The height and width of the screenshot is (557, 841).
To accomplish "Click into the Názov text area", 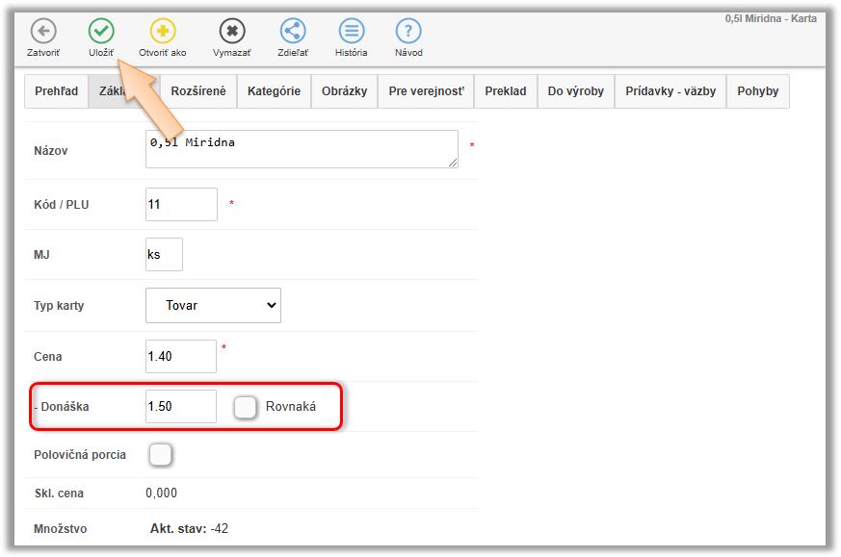I will [302, 149].
